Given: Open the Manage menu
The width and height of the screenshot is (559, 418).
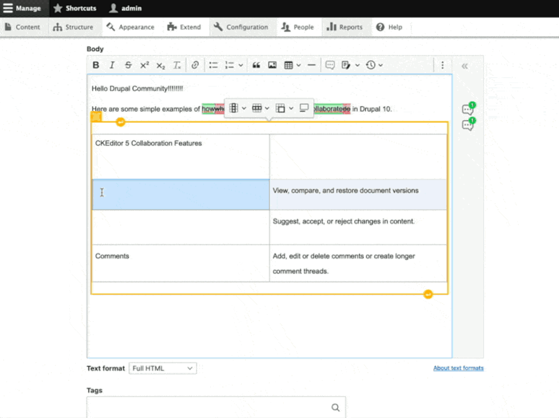Looking at the screenshot, I should pyautogui.click(x=22, y=8).
